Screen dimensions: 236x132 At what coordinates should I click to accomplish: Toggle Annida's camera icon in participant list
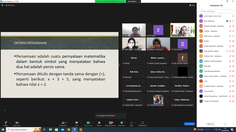233,31
